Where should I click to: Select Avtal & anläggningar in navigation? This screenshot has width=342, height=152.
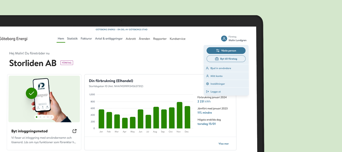[109, 39]
